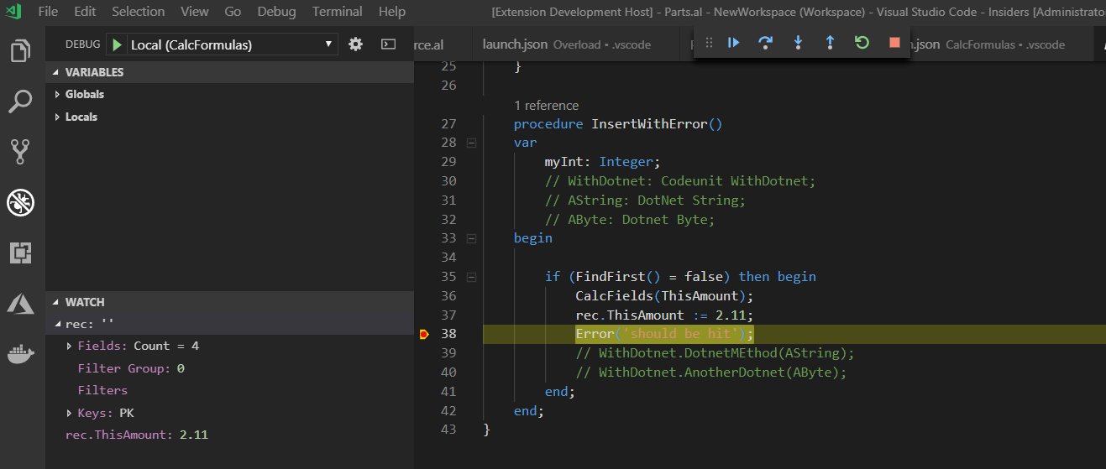This screenshot has height=469, width=1106.
Task: Click the CalcFields(ThisAmount) statement
Action: pyautogui.click(x=664, y=296)
